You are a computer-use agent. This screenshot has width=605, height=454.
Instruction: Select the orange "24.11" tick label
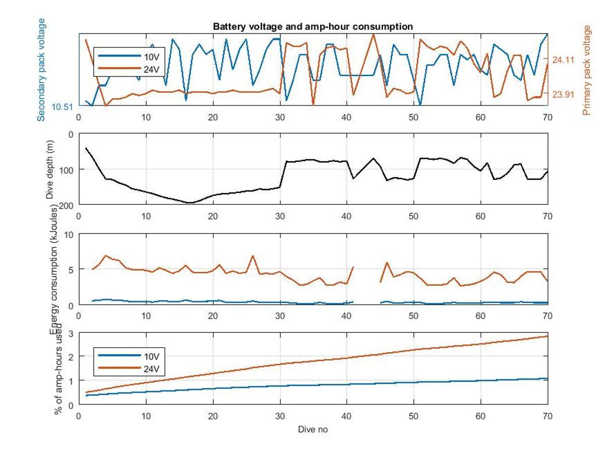click(563, 60)
